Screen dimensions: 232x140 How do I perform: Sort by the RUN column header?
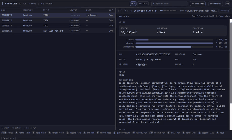3,10
